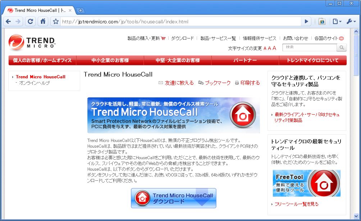The width and height of the screenshot is (361, 221).
Task: Open the page control menu dropdown
Action: click(337, 22)
